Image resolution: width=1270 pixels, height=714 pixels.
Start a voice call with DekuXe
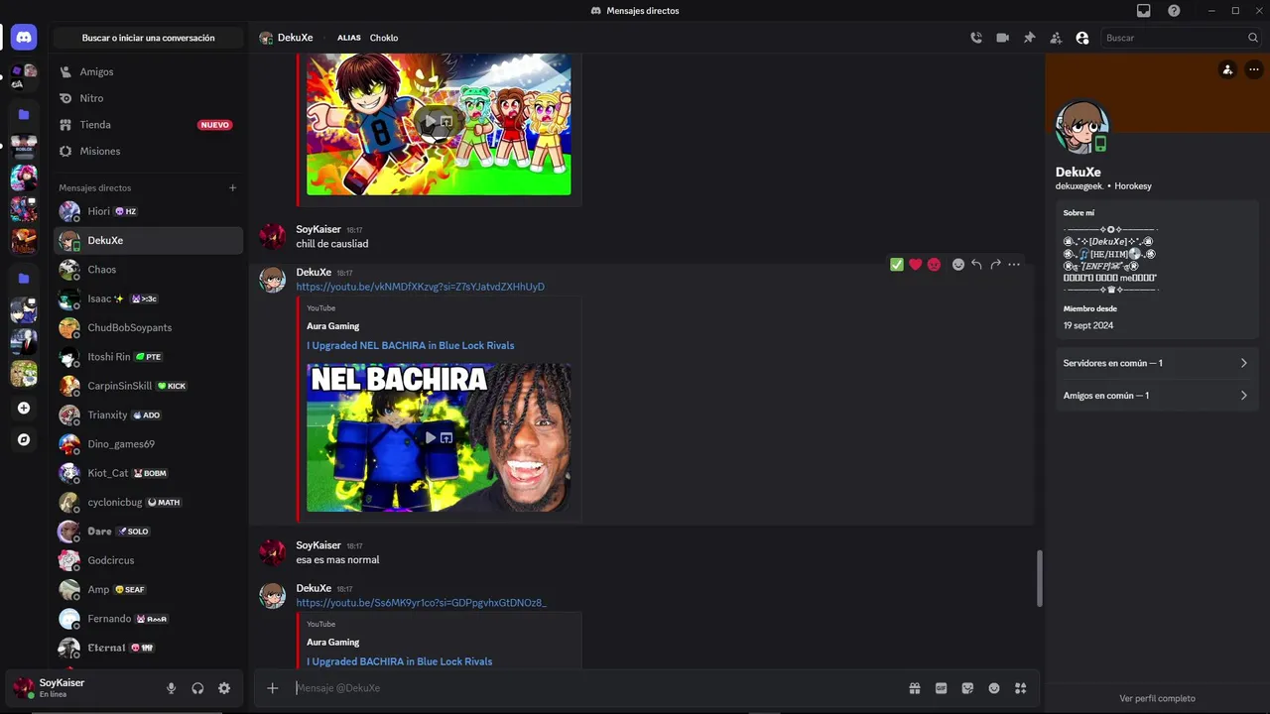click(976, 38)
